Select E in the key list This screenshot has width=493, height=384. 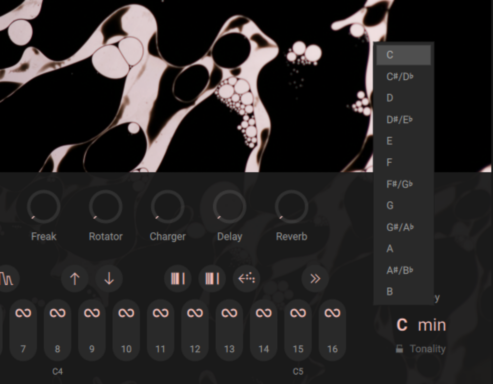tap(403, 141)
